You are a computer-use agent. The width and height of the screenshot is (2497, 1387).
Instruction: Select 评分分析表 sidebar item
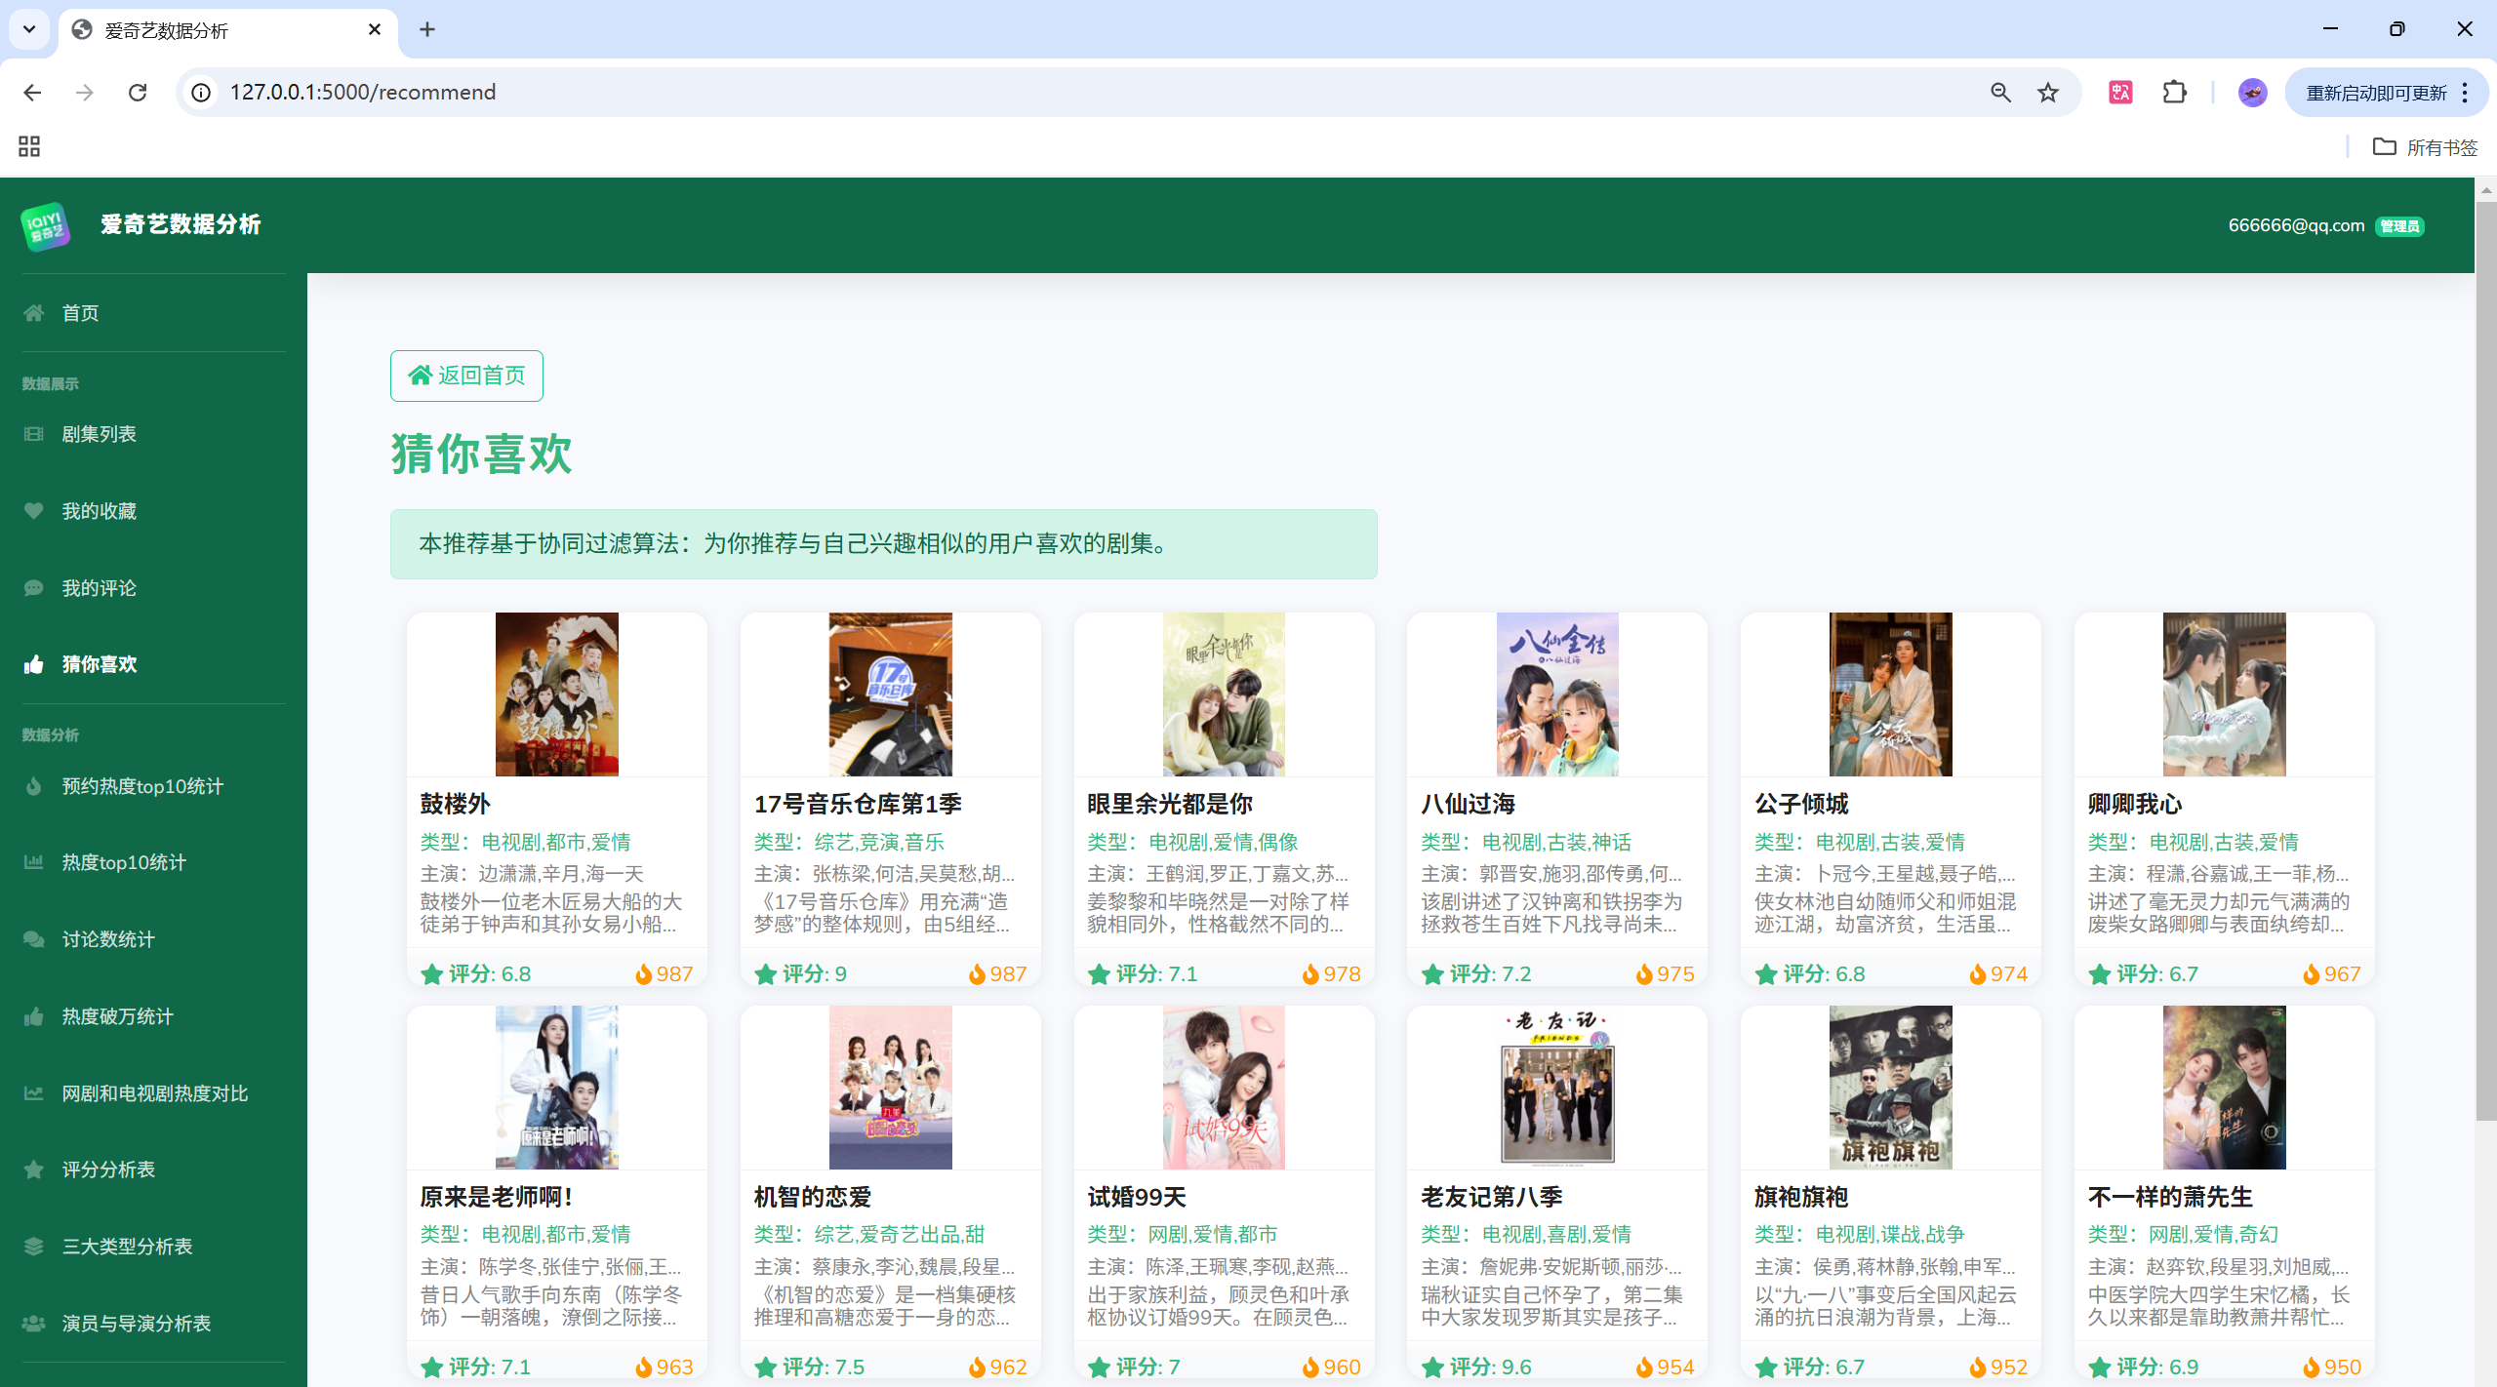pos(108,1169)
